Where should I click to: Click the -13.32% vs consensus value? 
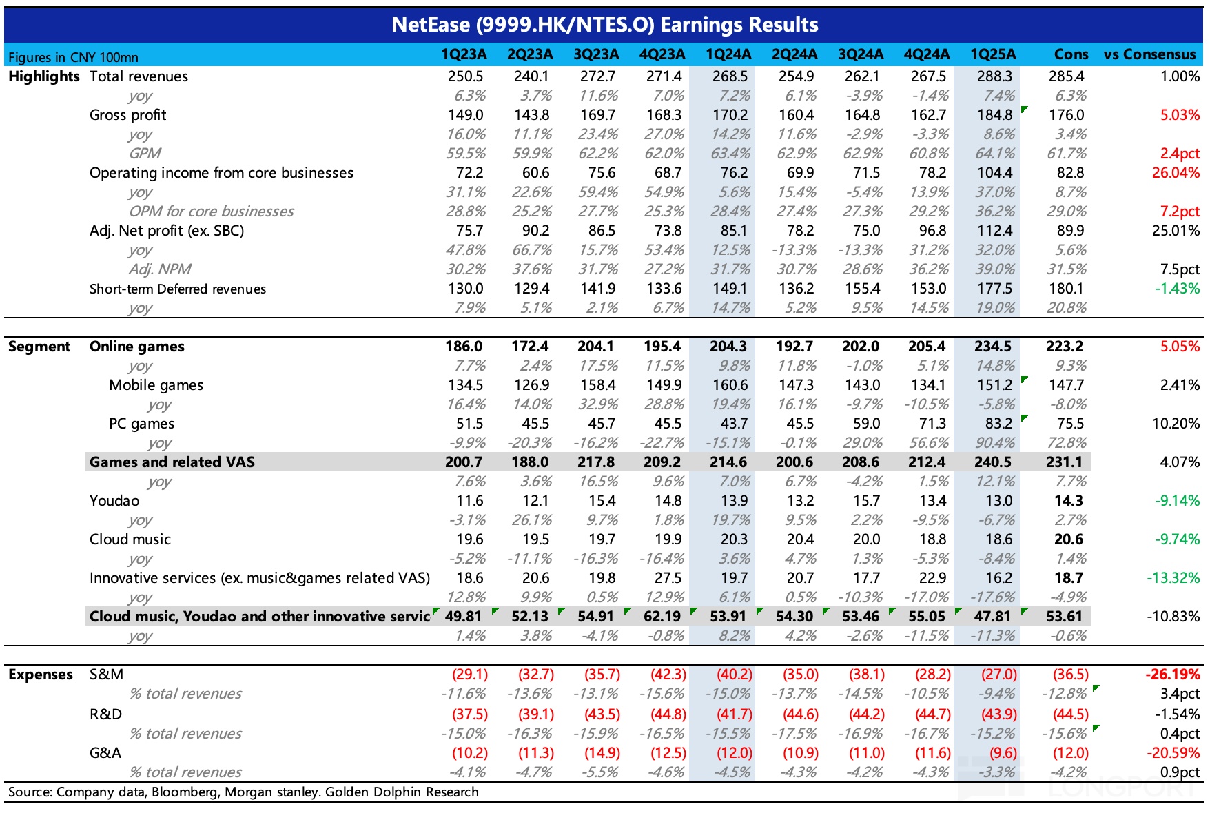[x=1173, y=578]
